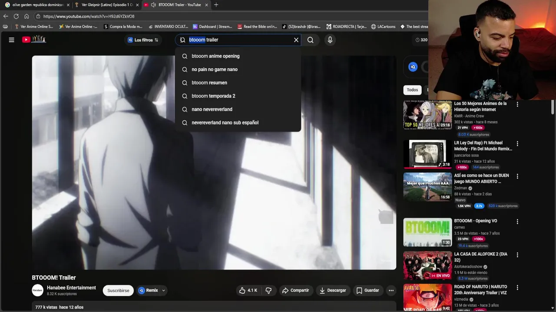Screen dimensions: 556x312
Task: Save video with Guardar button
Action: point(367,290)
